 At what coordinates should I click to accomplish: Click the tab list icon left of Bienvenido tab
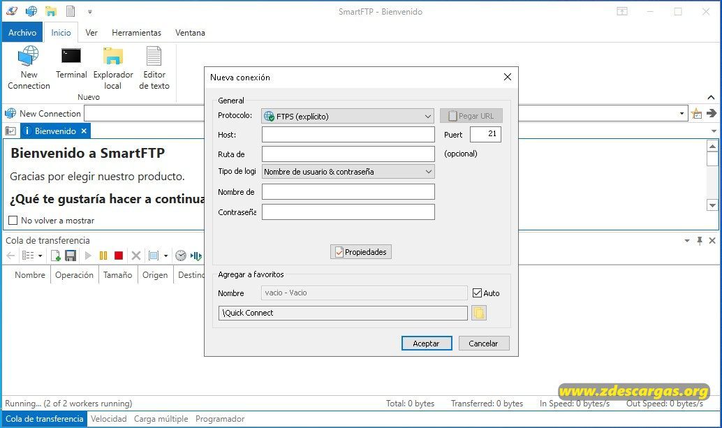tap(10, 131)
